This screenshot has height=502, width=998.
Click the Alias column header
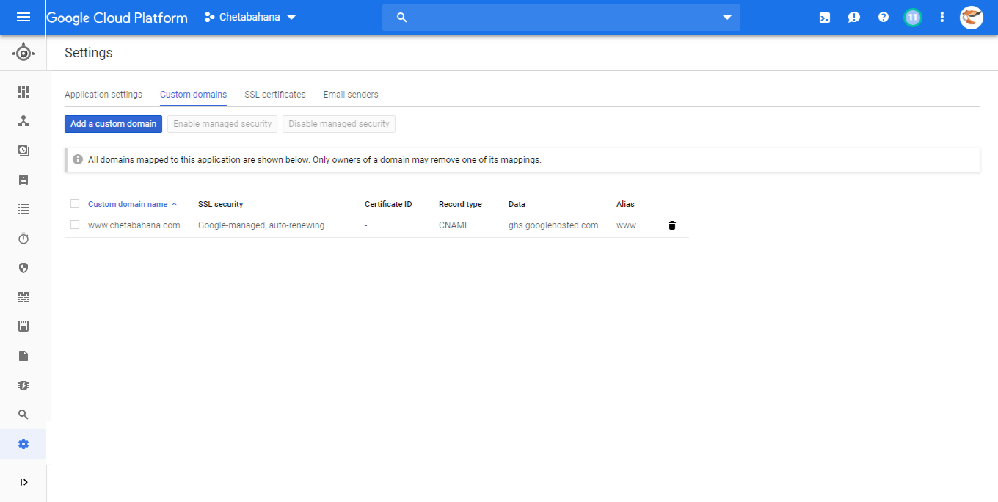coord(625,204)
